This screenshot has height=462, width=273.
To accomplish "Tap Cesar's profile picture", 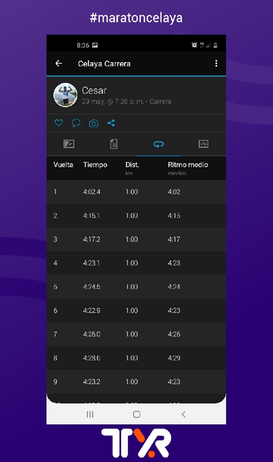I will point(65,95).
